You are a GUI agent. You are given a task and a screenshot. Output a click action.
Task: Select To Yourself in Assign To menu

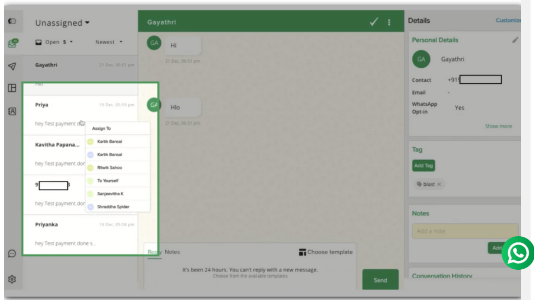click(x=108, y=181)
